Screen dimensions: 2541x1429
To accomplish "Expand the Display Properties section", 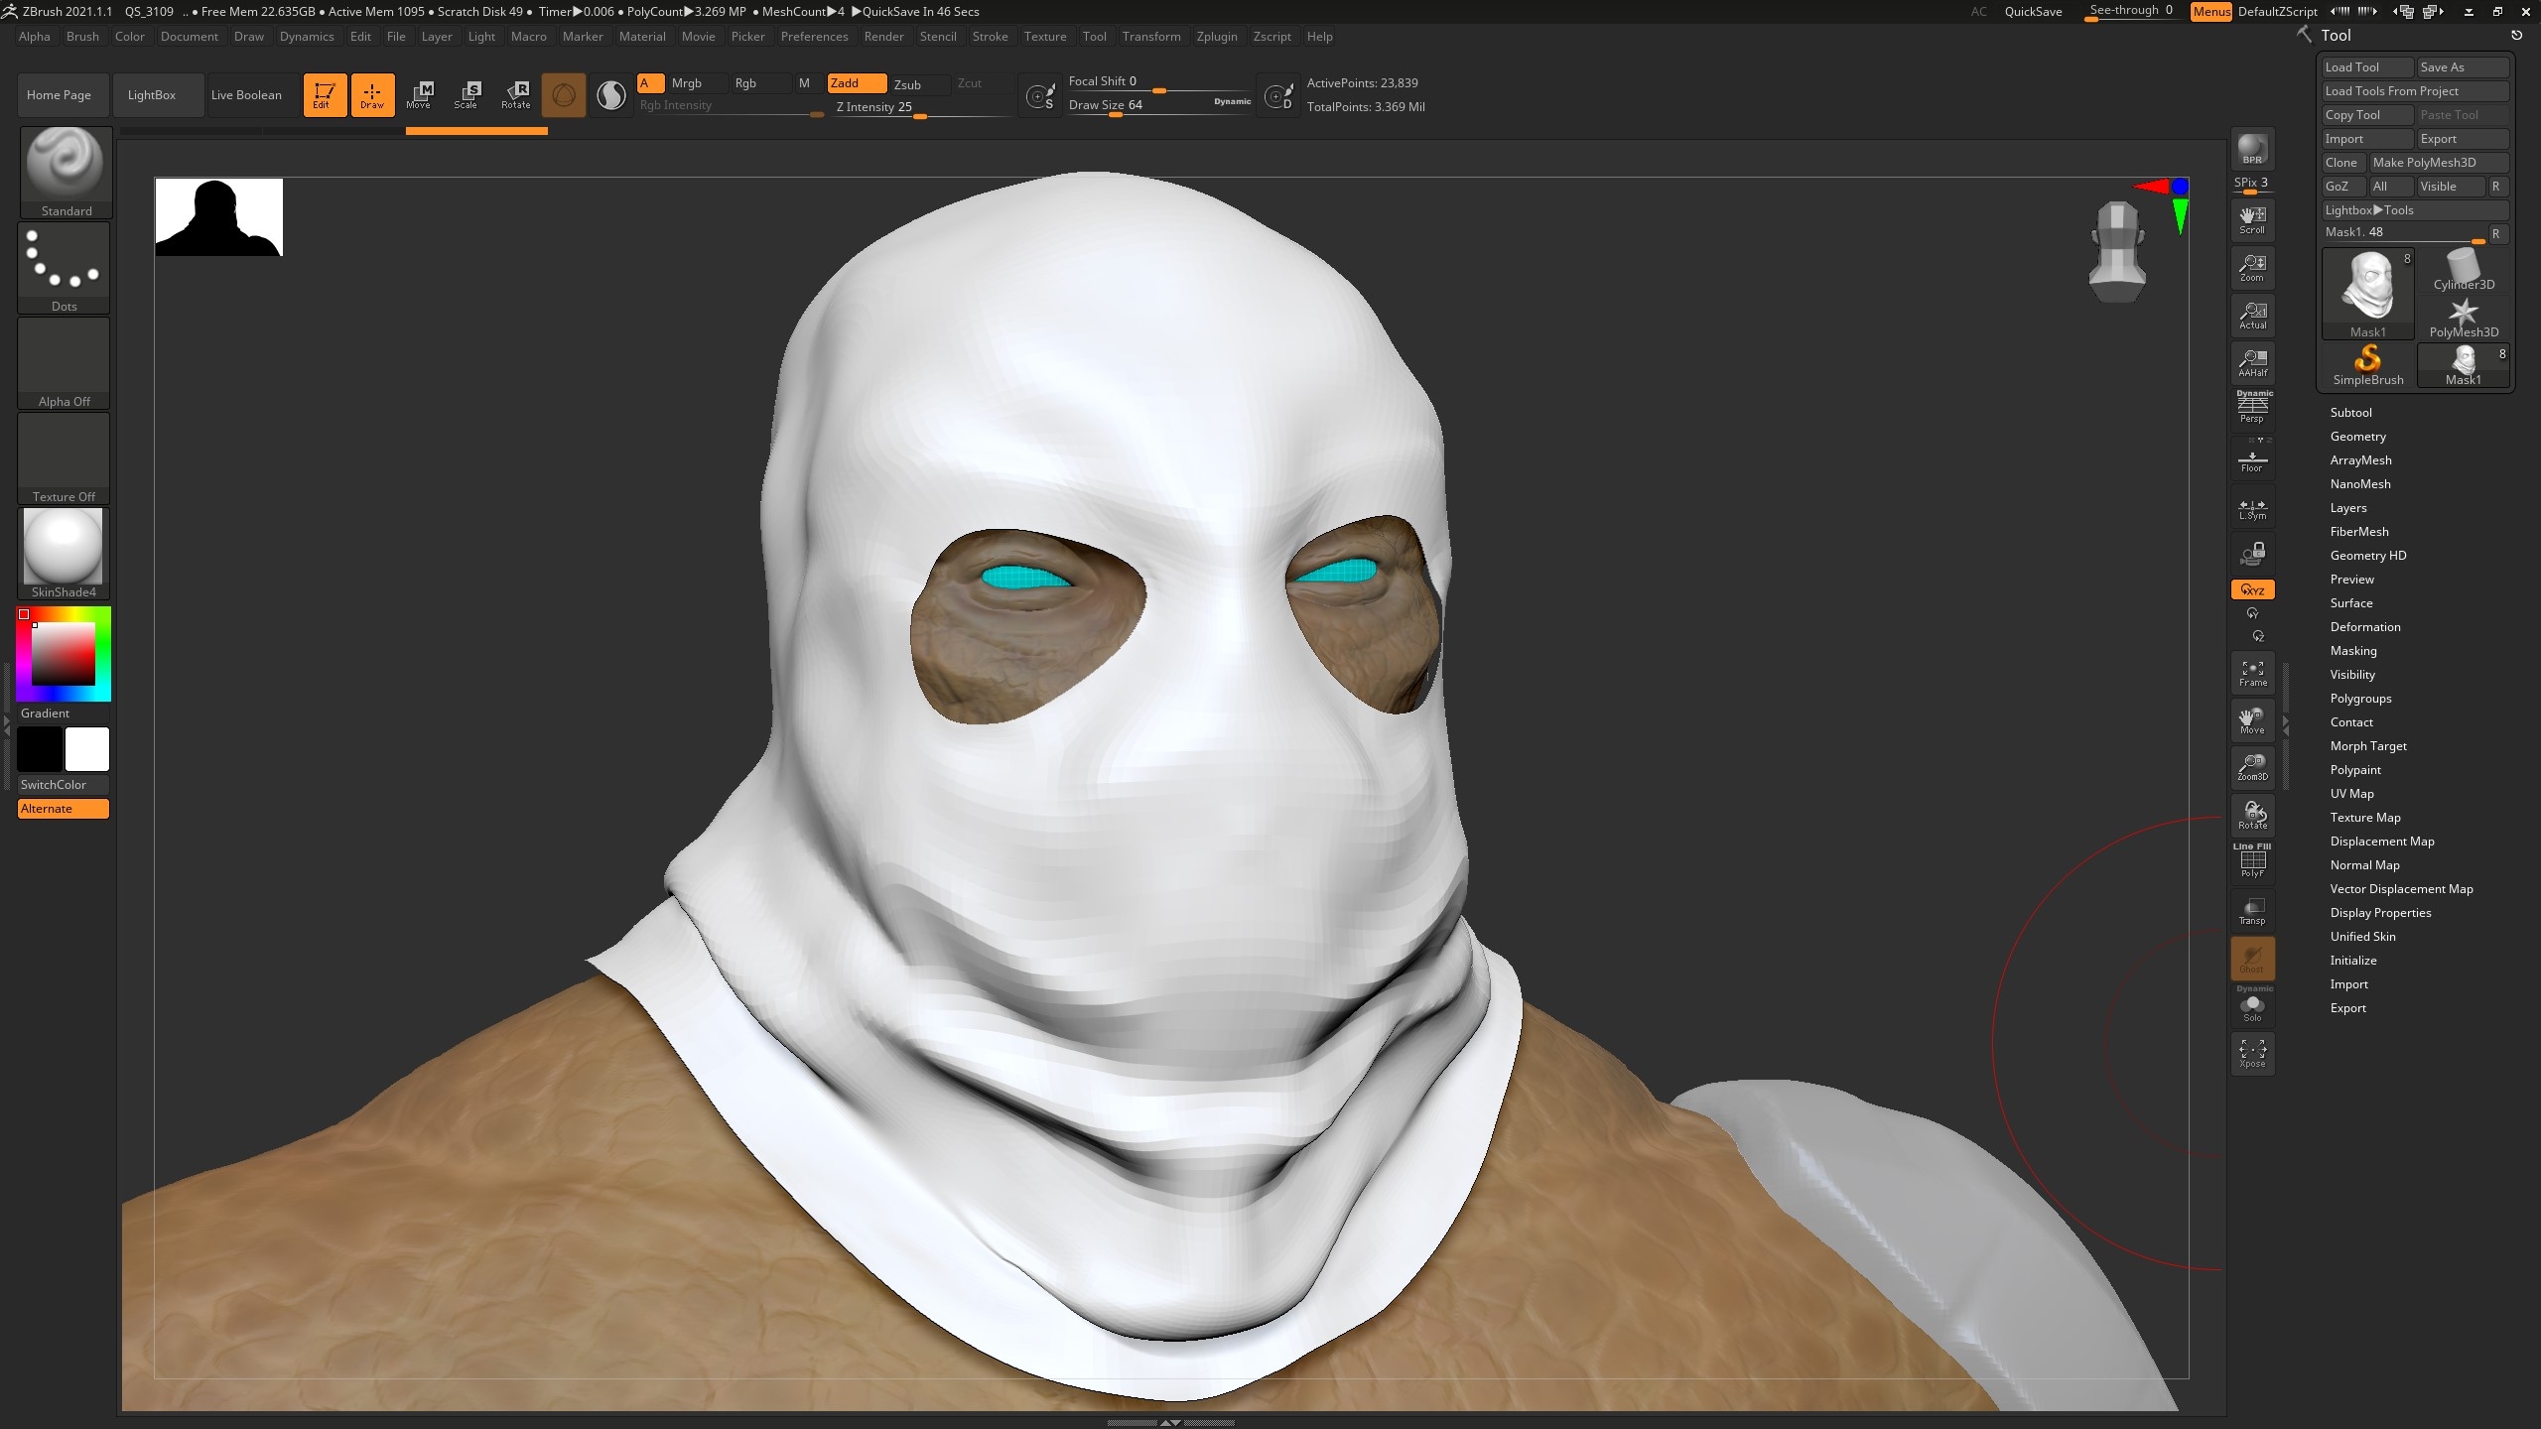I will click(x=2380, y=913).
